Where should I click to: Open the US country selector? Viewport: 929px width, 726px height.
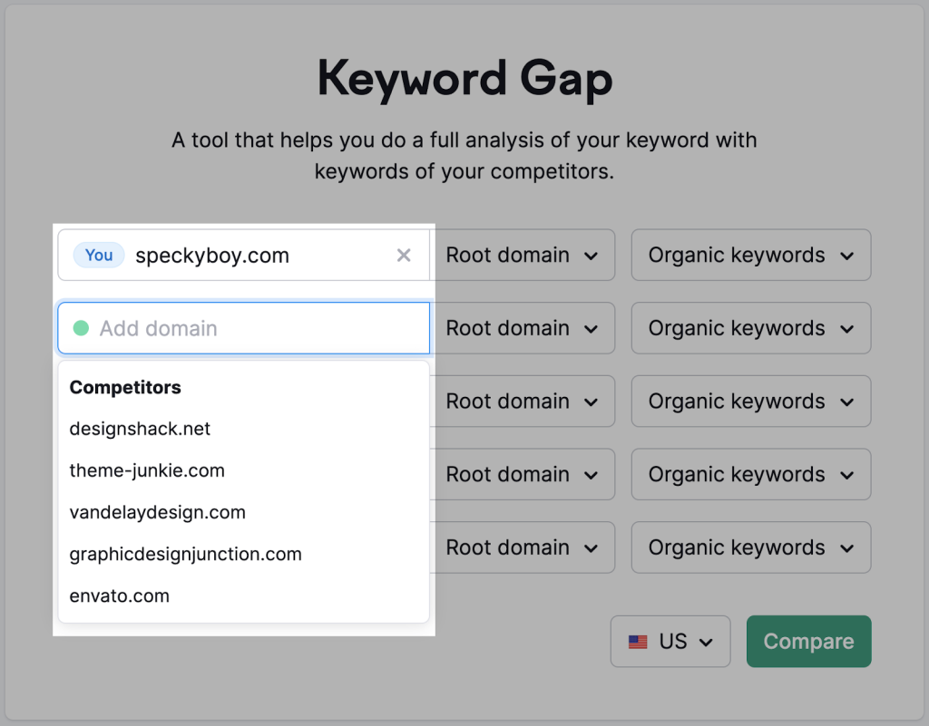point(670,641)
